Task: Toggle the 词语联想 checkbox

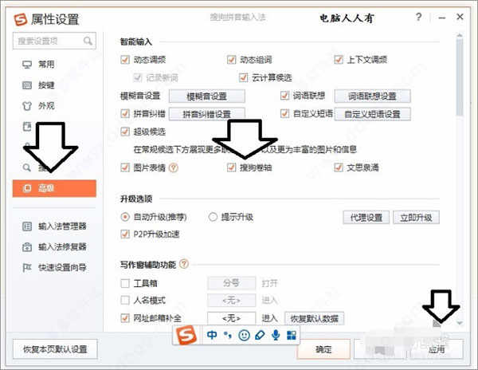Action: pos(284,96)
